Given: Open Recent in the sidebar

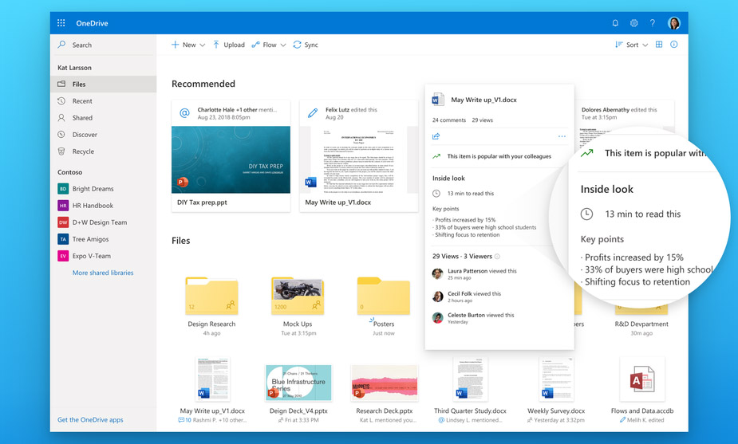Looking at the screenshot, I should [x=104, y=101].
